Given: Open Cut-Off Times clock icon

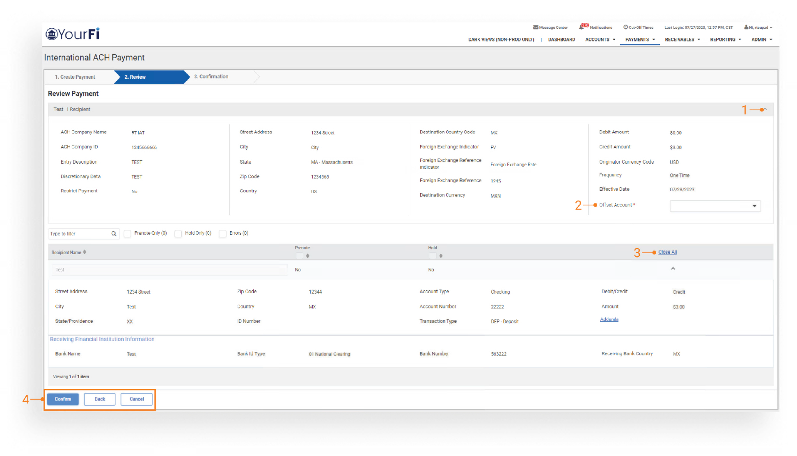Looking at the screenshot, I should click(x=625, y=27).
